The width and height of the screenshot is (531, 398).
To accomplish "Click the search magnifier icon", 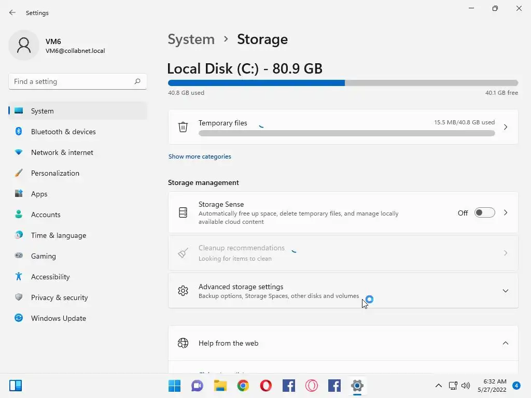I will 137,81.
